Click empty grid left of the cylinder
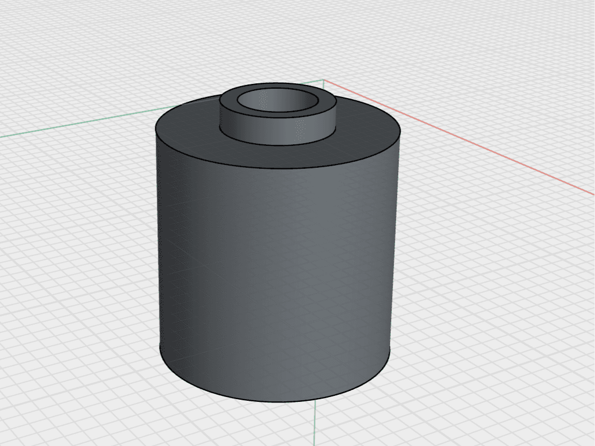The image size is (595, 446). (76, 266)
